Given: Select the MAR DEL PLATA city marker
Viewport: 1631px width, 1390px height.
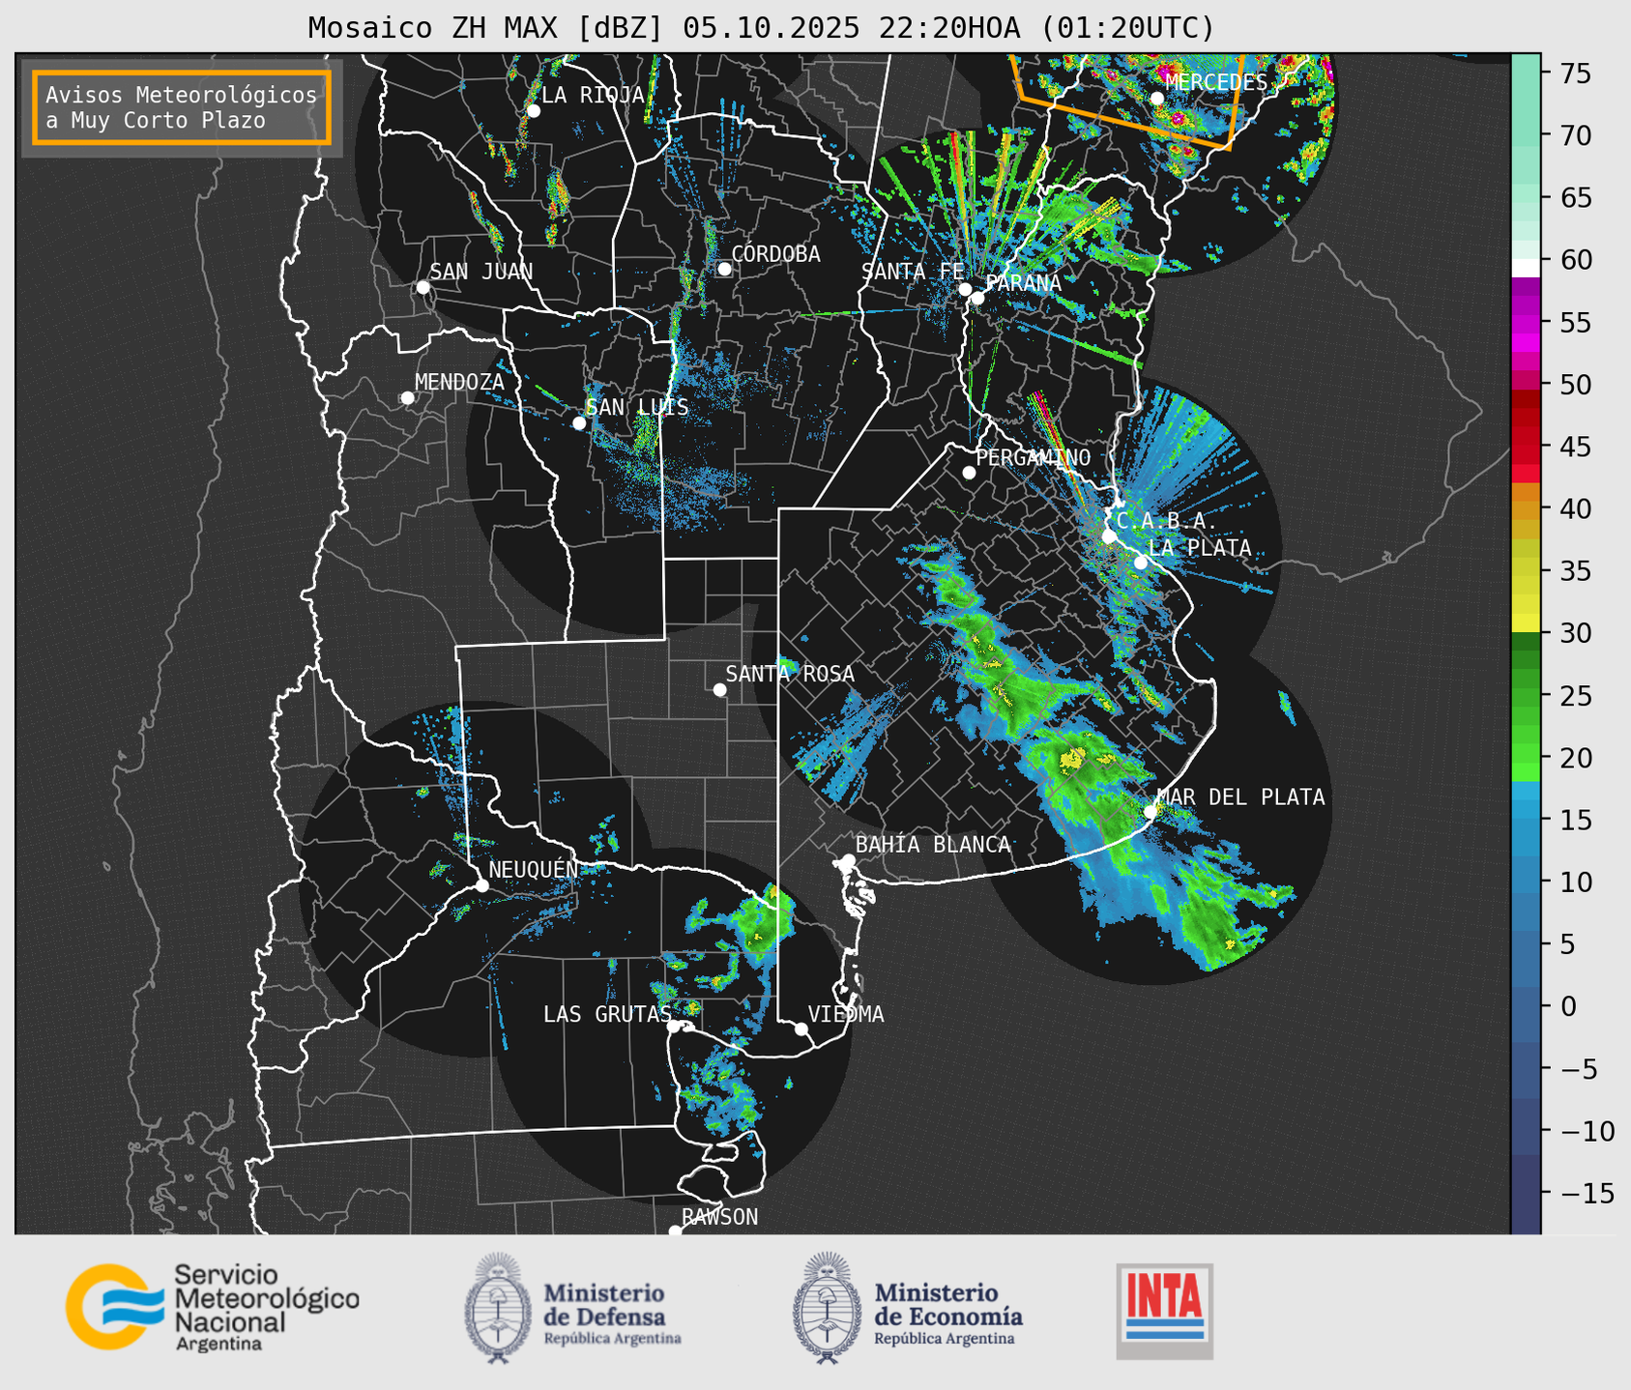Looking at the screenshot, I should (x=1150, y=812).
